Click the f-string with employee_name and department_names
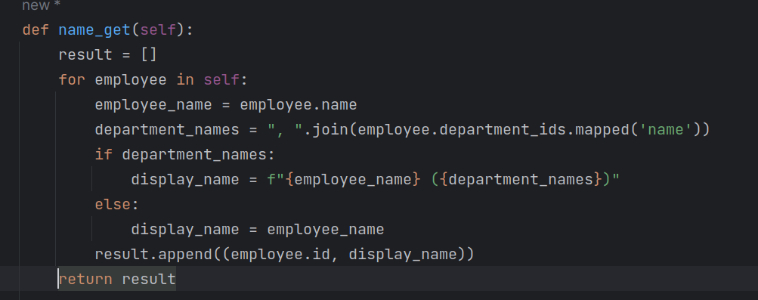This screenshot has width=758, height=300. [x=444, y=180]
